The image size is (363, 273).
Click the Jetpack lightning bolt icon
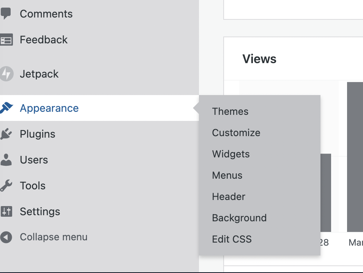(x=6, y=74)
